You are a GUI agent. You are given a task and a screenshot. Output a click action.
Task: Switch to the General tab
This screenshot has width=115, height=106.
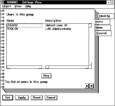tap(103, 33)
